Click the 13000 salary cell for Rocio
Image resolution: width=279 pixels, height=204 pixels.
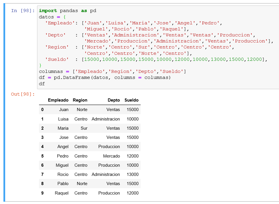133,174
